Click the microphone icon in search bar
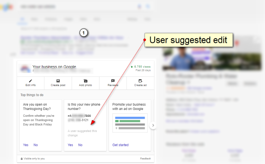 tap(139, 7)
